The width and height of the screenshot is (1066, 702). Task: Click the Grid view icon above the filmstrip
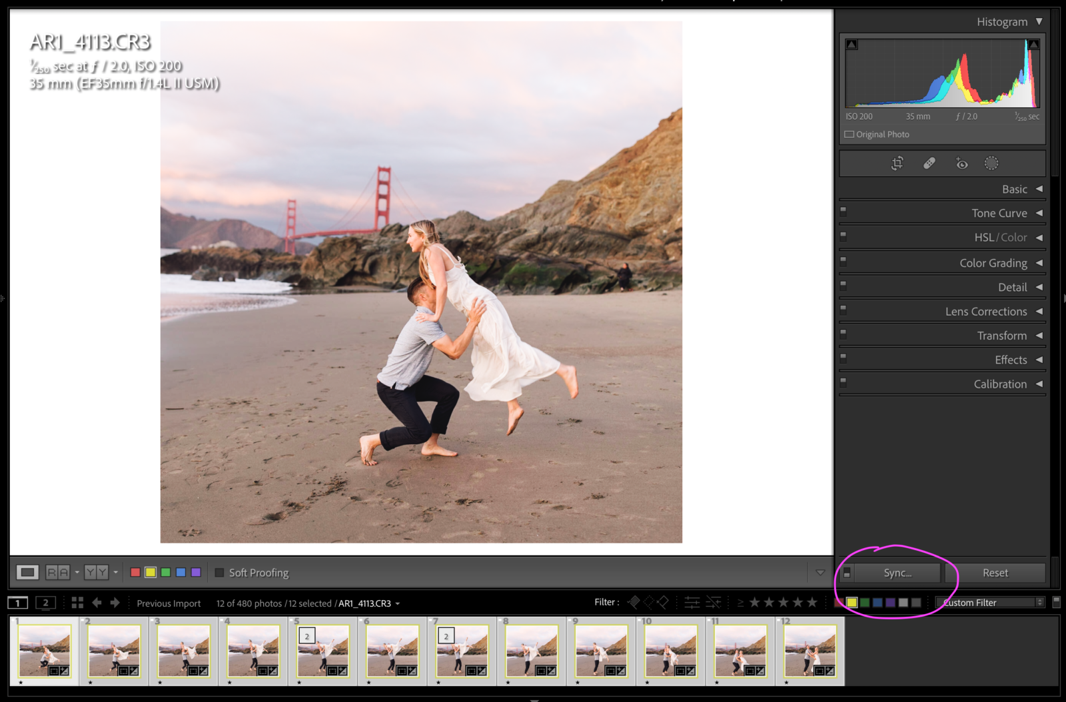[x=78, y=603]
